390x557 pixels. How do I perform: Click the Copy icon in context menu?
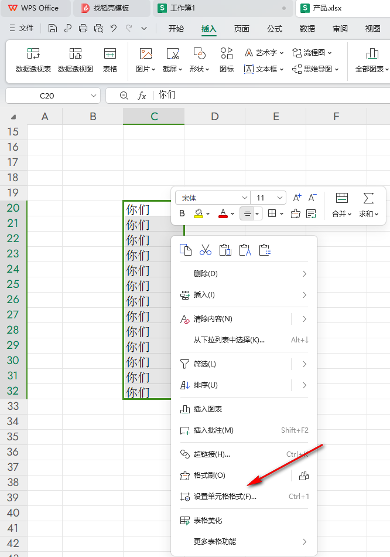click(186, 250)
